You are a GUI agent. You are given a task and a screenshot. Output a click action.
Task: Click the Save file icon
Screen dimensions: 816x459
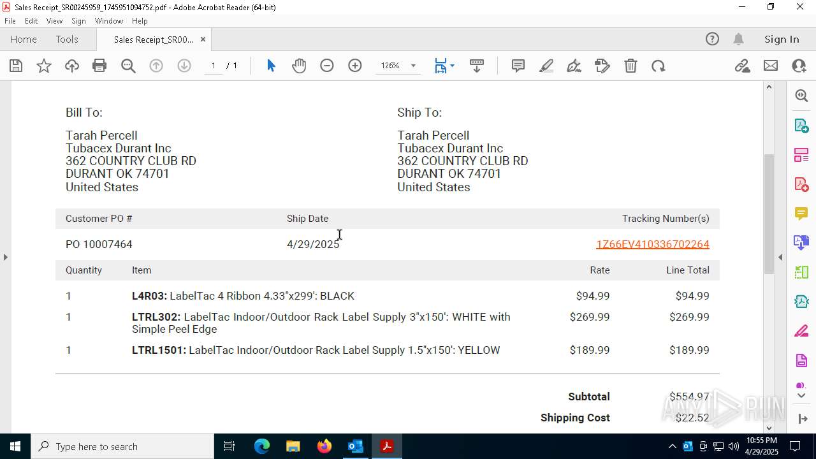16,66
